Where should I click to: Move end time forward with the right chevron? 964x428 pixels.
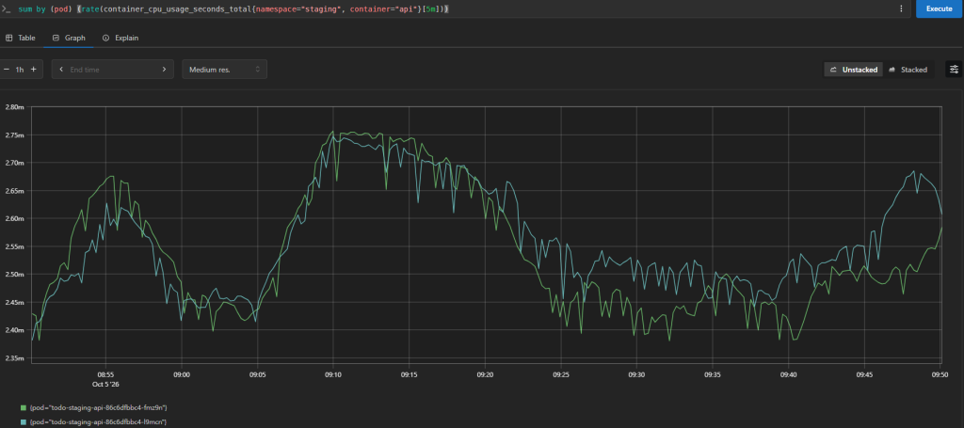tap(164, 70)
